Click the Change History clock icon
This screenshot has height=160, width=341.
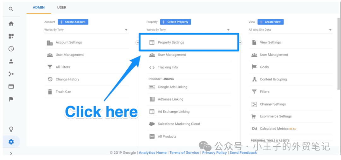(50, 79)
